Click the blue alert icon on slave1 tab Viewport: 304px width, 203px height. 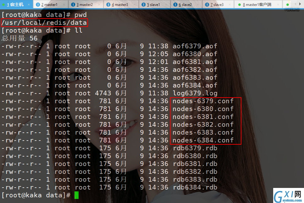point(143,4)
